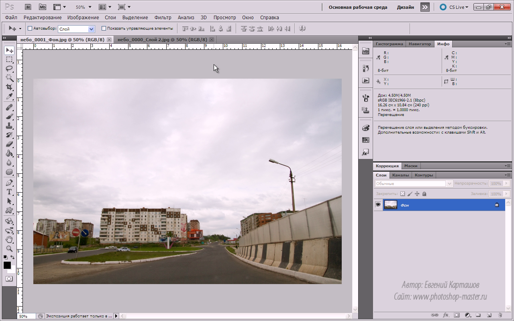
Task: Select the Horizontal Type tool
Action: (9, 192)
